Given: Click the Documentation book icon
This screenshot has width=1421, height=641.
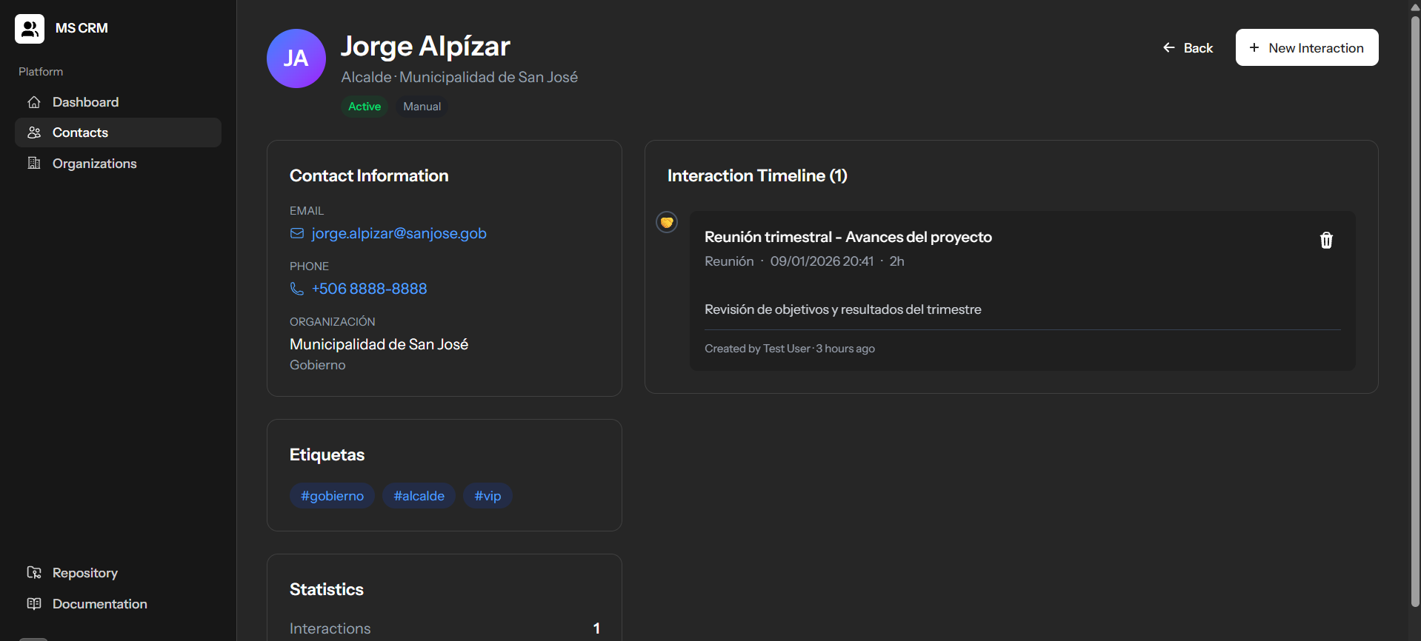Looking at the screenshot, I should 34,604.
